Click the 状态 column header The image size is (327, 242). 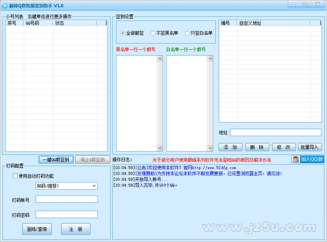pyautogui.click(x=75, y=23)
